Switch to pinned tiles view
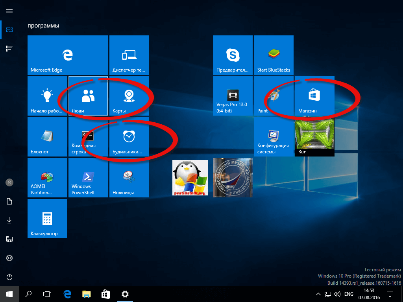403x302 pixels. (9, 30)
